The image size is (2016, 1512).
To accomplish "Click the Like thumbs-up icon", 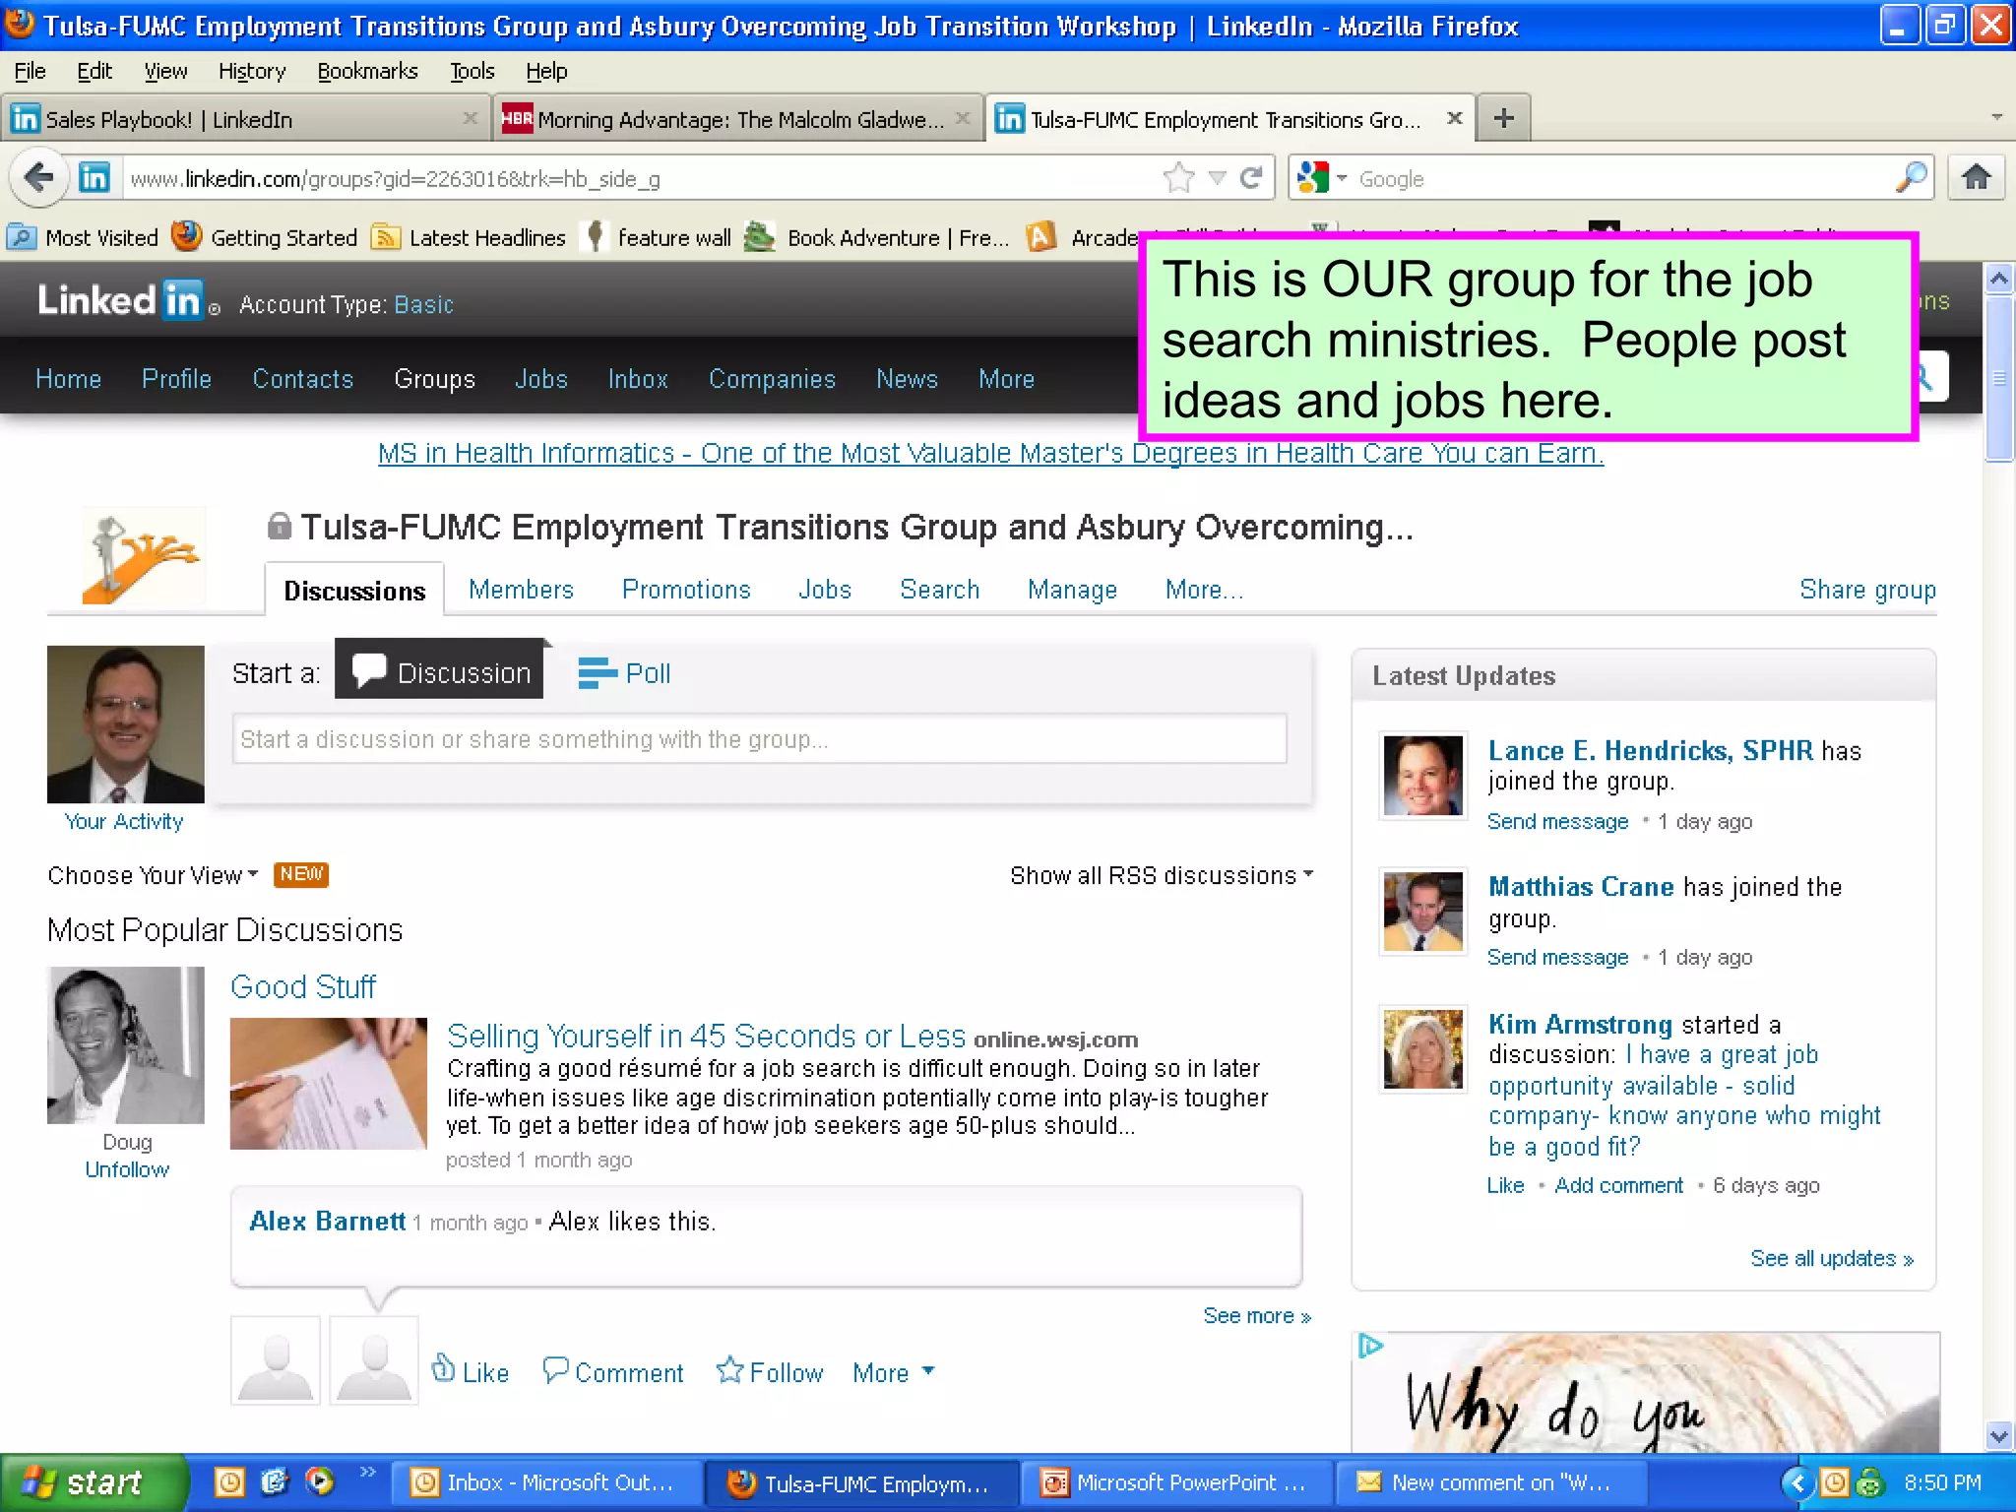I will click(444, 1368).
